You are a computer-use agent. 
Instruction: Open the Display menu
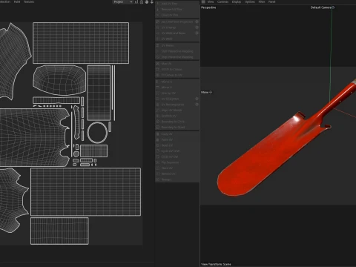click(237, 1)
